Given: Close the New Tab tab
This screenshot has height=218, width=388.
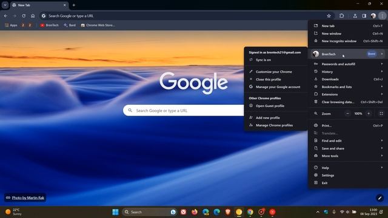Looking at the screenshot, I should [x=65, y=5].
